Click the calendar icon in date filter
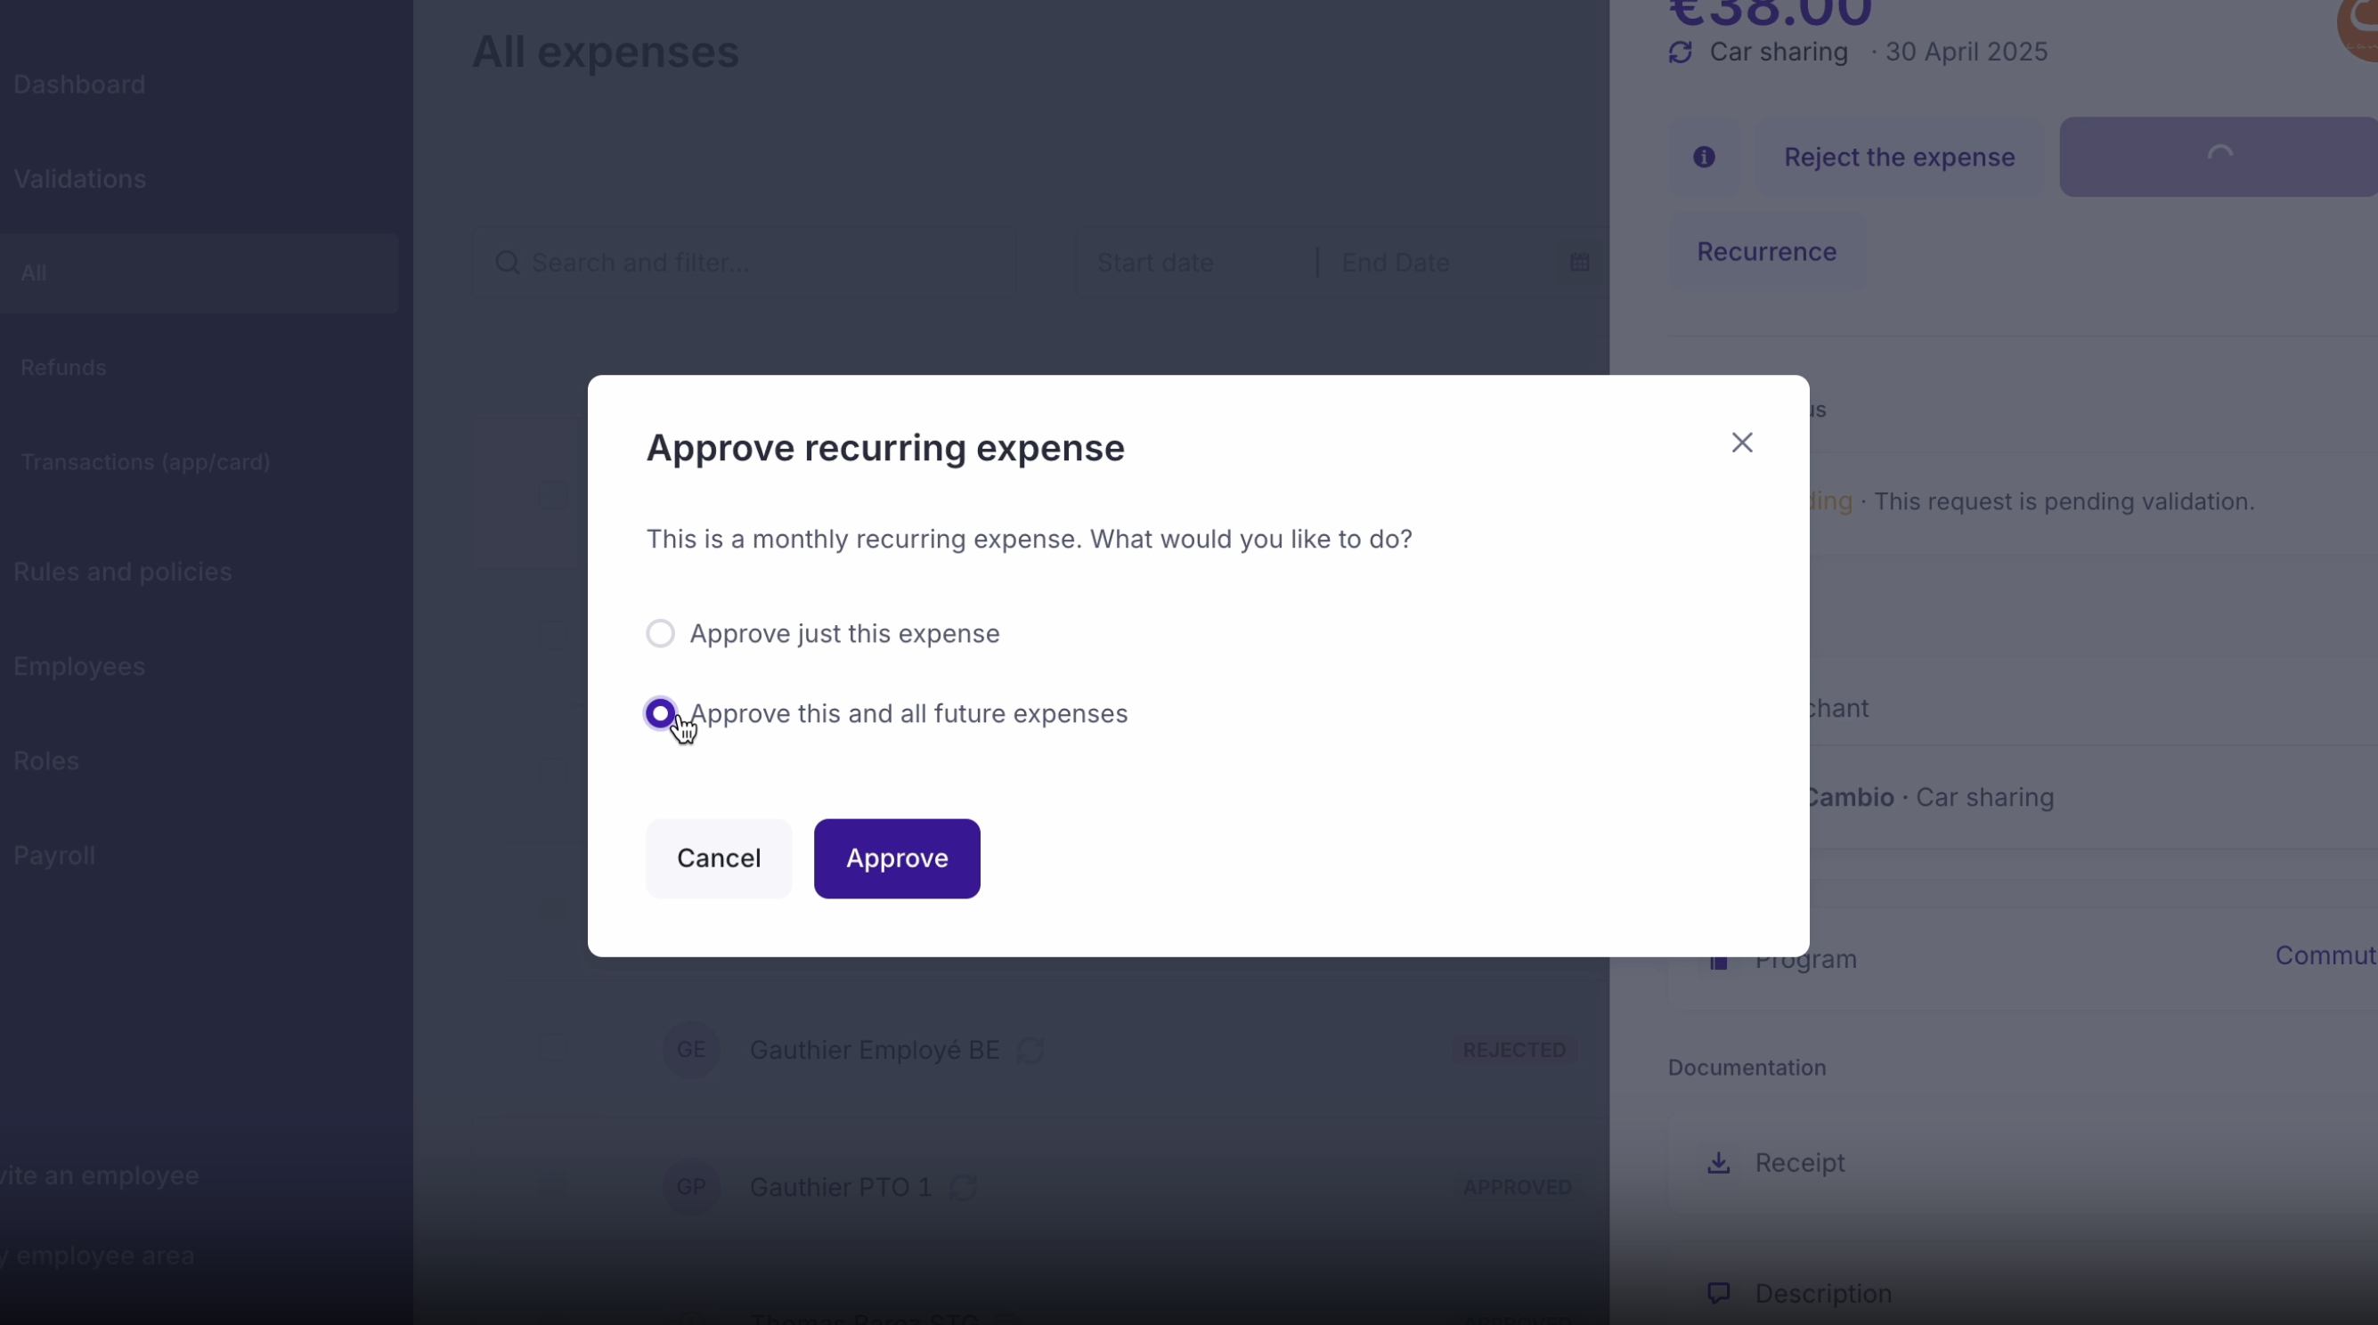Screen dimensions: 2378x1325 point(1579,263)
